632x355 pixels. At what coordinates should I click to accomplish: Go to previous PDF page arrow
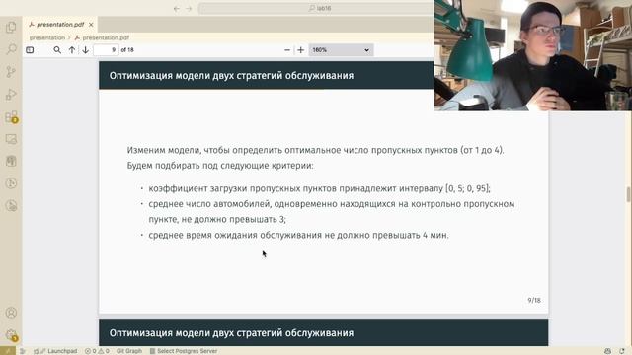click(72, 50)
